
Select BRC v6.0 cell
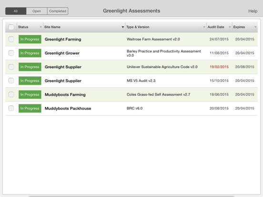(134, 108)
